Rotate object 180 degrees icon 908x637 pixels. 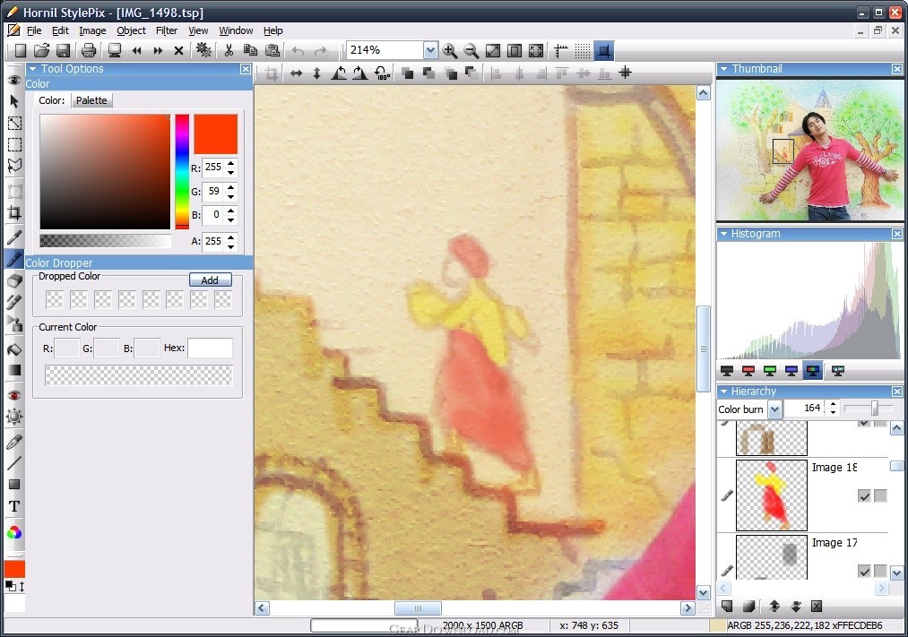coord(382,73)
